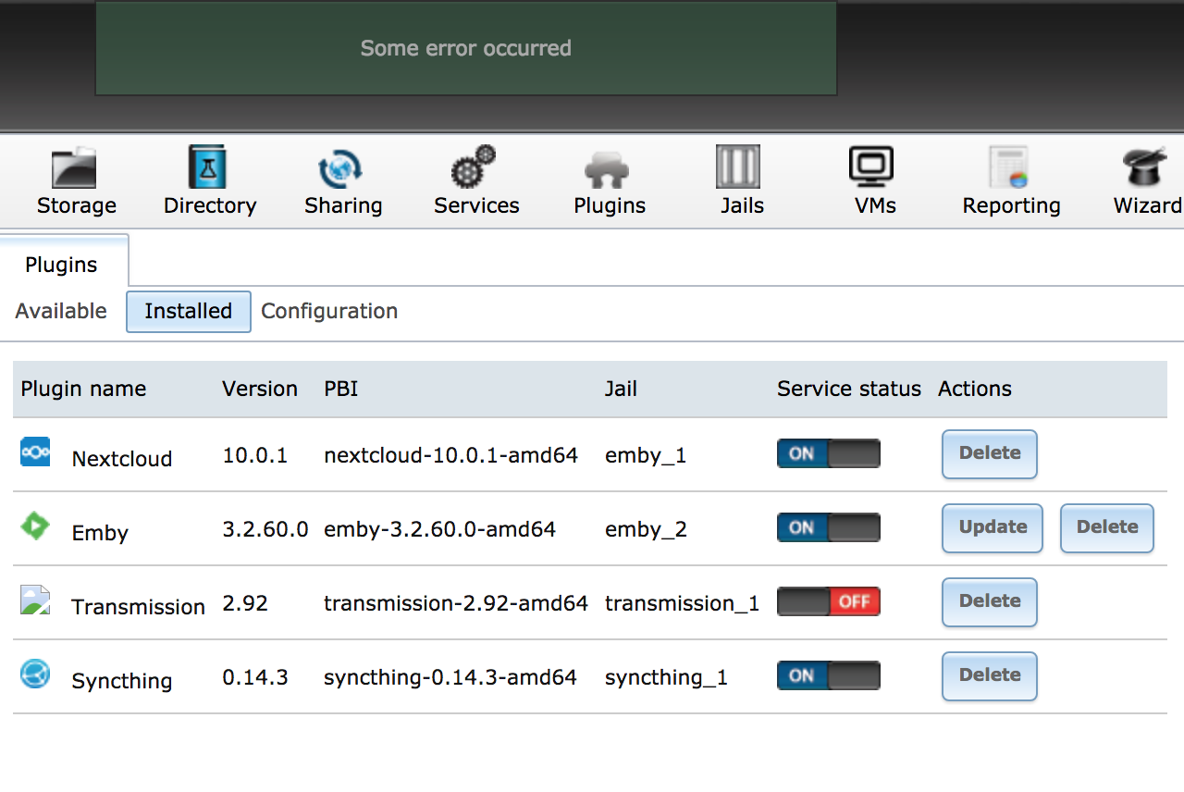Screen dimensions: 1184x792
Task: Click version 3.2.60.0 cell
Action: 265,529
